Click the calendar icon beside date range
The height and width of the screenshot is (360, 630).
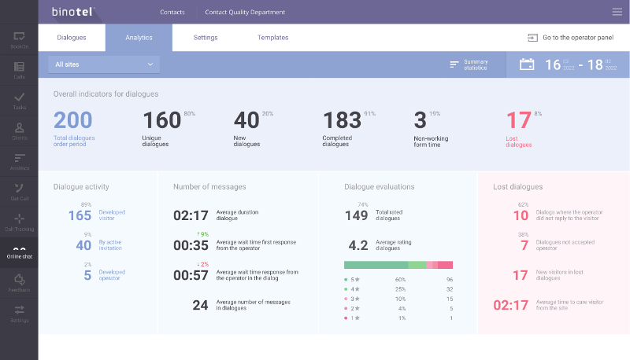[x=527, y=64]
